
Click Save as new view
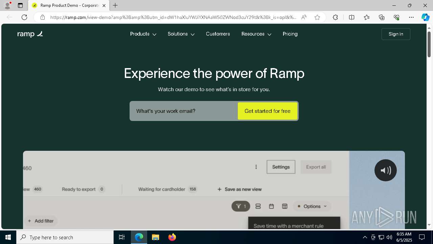pyautogui.click(x=240, y=189)
